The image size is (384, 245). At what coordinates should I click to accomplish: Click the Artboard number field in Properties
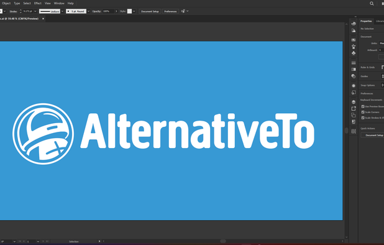coord(382,50)
